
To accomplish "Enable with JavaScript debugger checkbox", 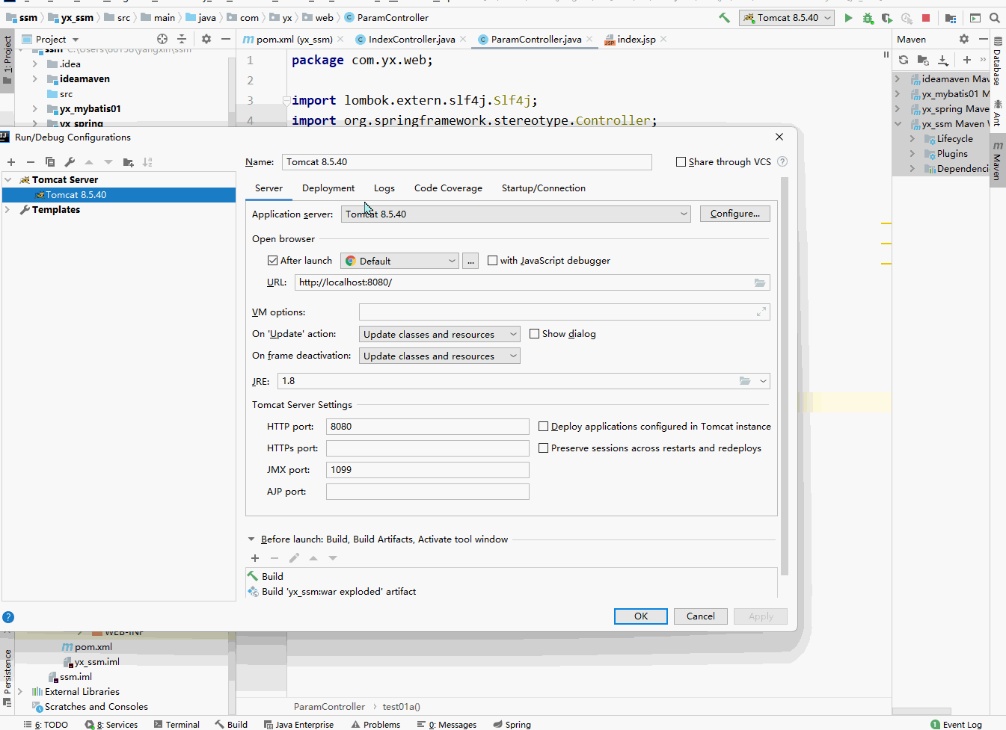I will [x=492, y=261].
